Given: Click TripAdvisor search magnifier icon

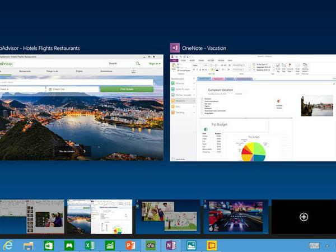Looking at the screenshot, I should click(x=138, y=63).
